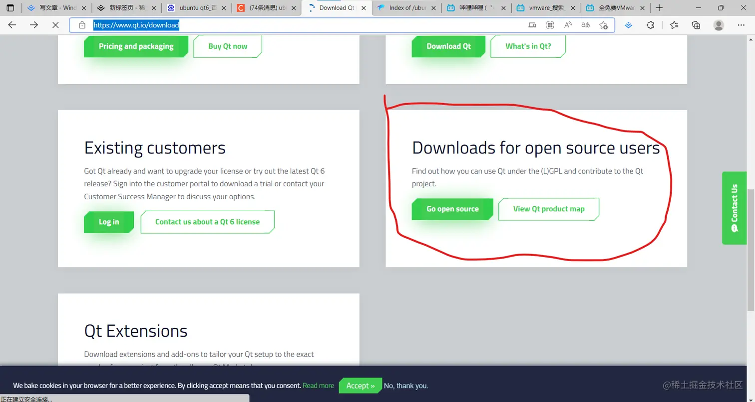Viewport: 755px width, 402px height.
Task: Open the tab actions menu icon
Action: point(10,8)
